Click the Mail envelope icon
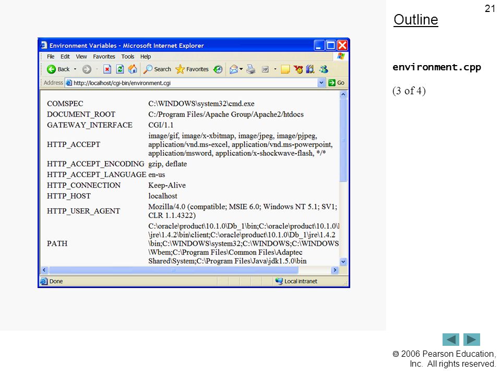 coord(234,69)
